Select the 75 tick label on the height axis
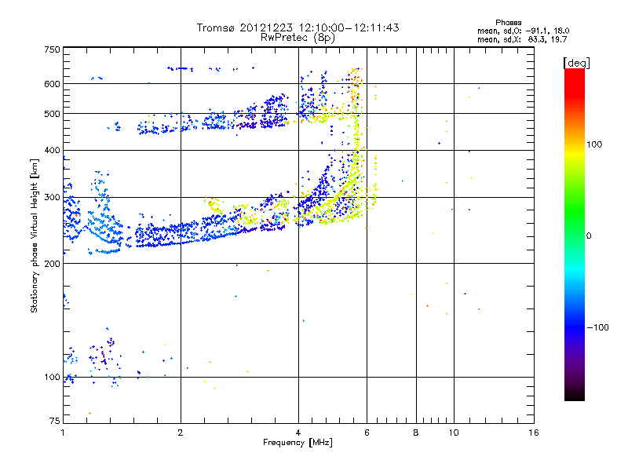Viewport: 628px width, 471px height. tap(54, 422)
